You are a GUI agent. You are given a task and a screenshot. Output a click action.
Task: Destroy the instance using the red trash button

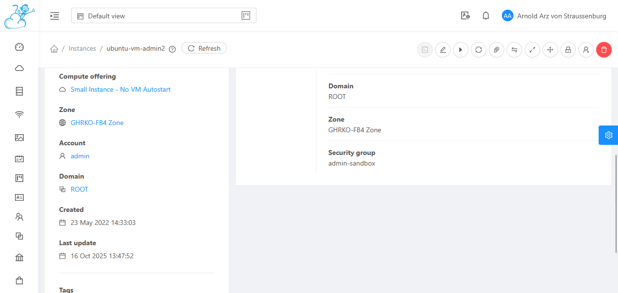pyautogui.click(x=603, y=49)
